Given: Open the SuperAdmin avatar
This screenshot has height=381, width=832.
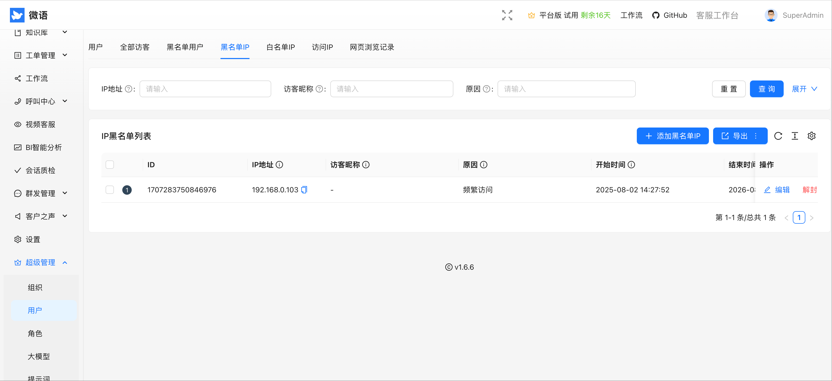Looking at the screenshot, I should pyautogui.click(x=771, y=15).
